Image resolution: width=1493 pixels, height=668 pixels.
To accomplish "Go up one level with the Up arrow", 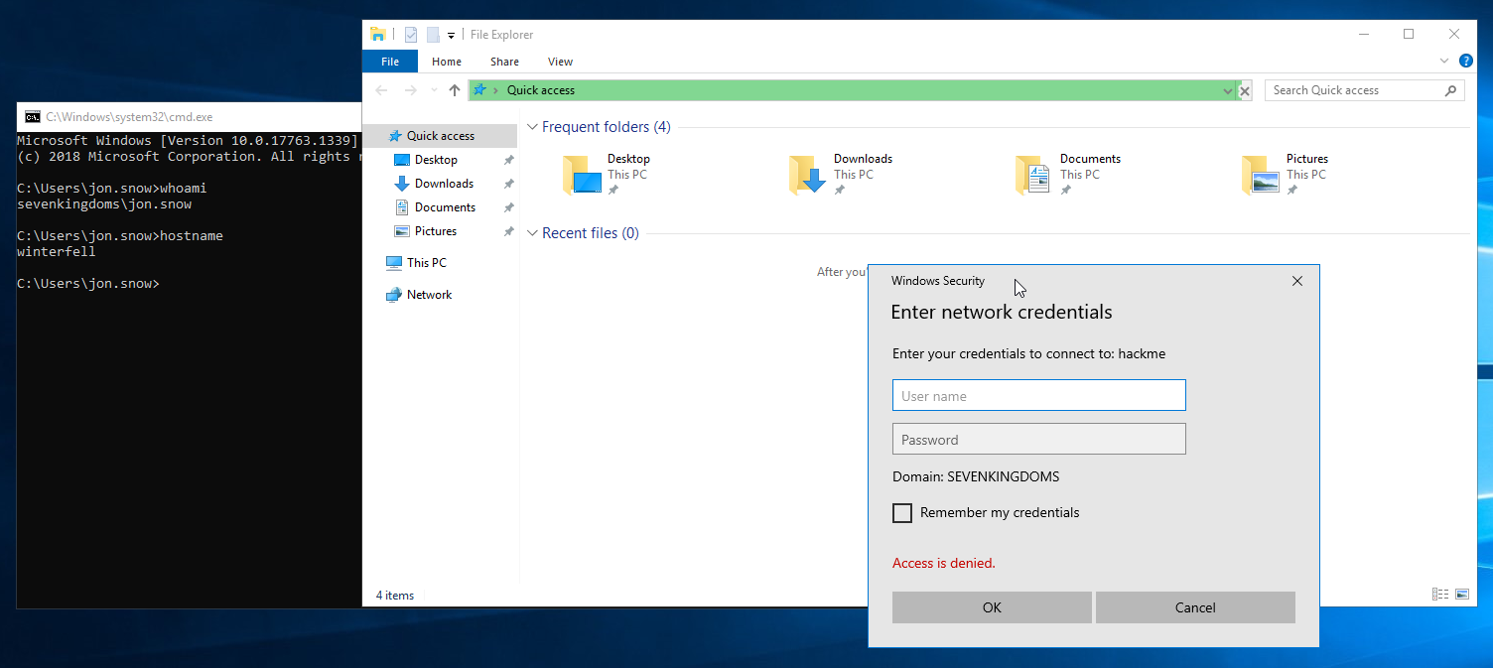I will (455, 90).
